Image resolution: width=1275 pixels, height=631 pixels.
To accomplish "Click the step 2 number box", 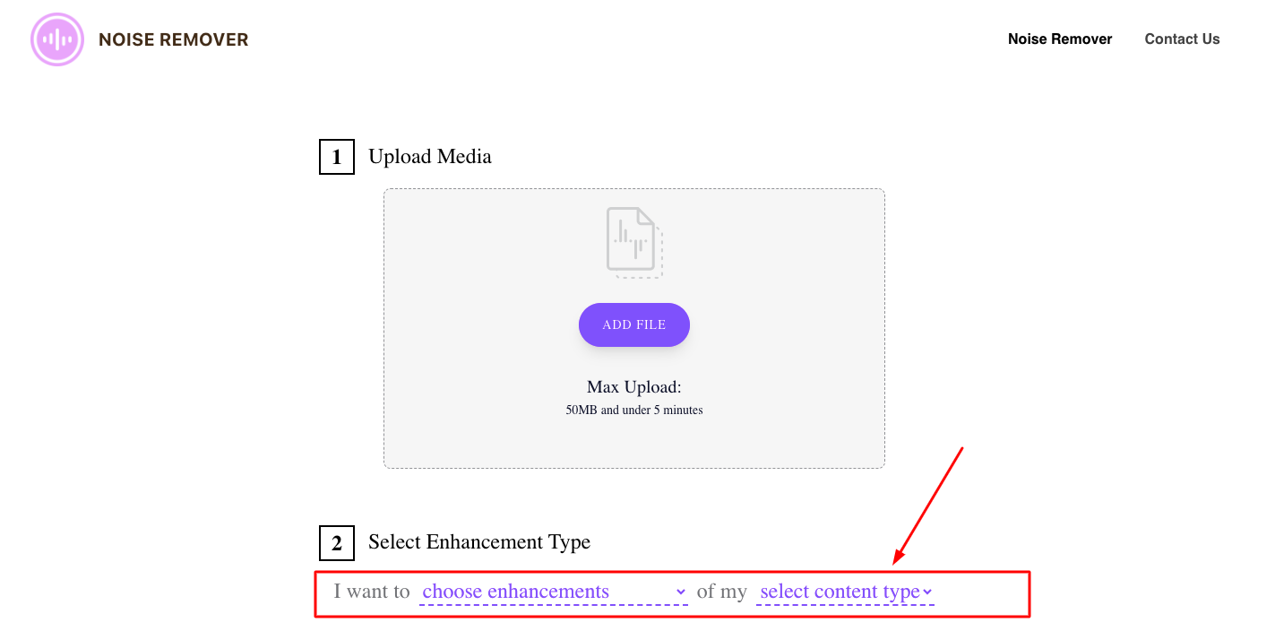I will [x=337, y=542].
